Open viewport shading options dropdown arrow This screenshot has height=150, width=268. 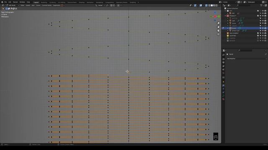(x=219, y=5)
